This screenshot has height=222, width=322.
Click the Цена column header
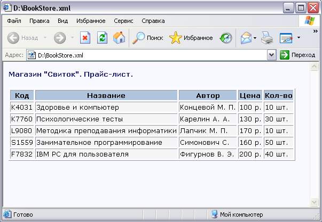pos(250,95)
